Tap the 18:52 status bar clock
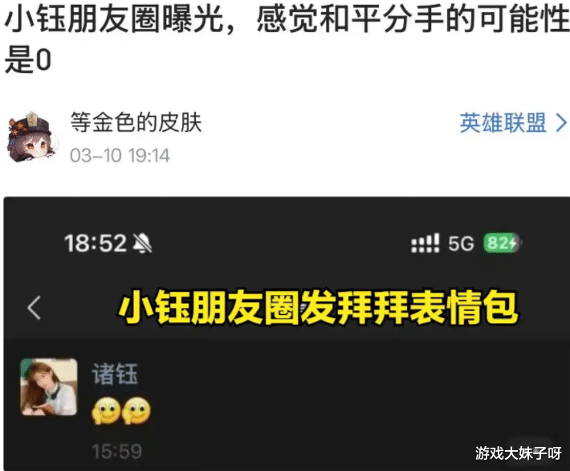 [x=96, y=244]
